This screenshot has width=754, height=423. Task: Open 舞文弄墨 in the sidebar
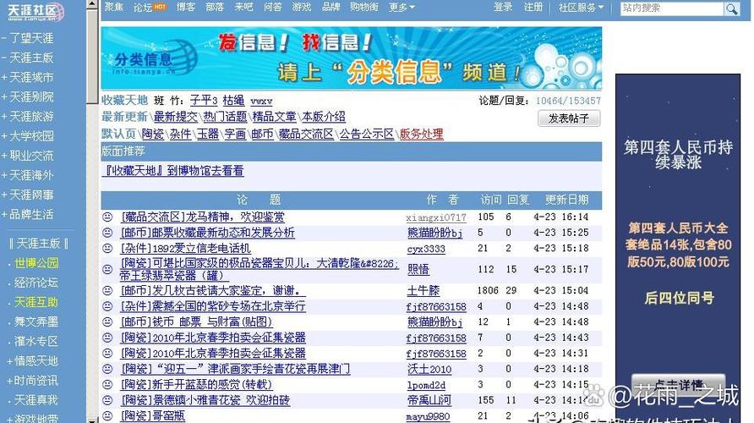36,322
